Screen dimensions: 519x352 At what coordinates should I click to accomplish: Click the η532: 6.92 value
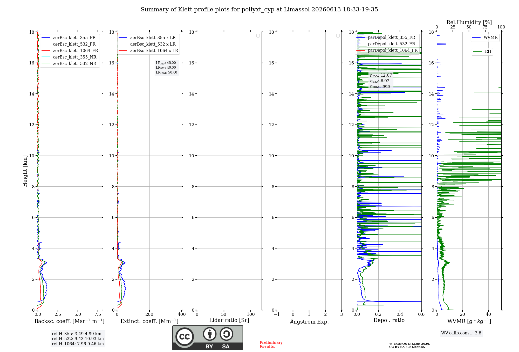380,81
